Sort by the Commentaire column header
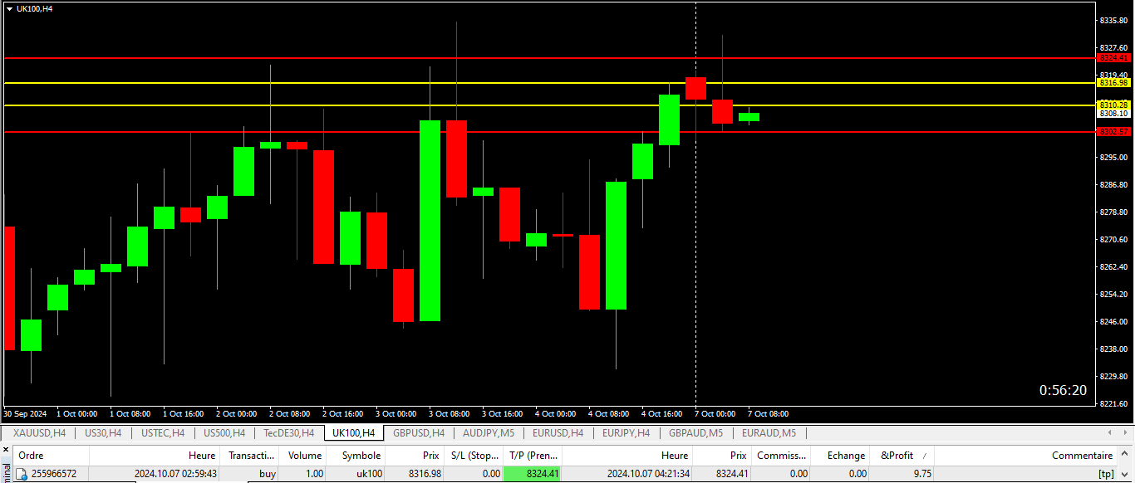 pos(1026,456)
